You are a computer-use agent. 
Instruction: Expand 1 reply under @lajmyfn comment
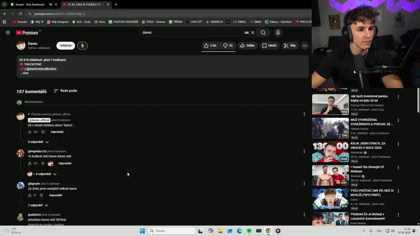38,205
